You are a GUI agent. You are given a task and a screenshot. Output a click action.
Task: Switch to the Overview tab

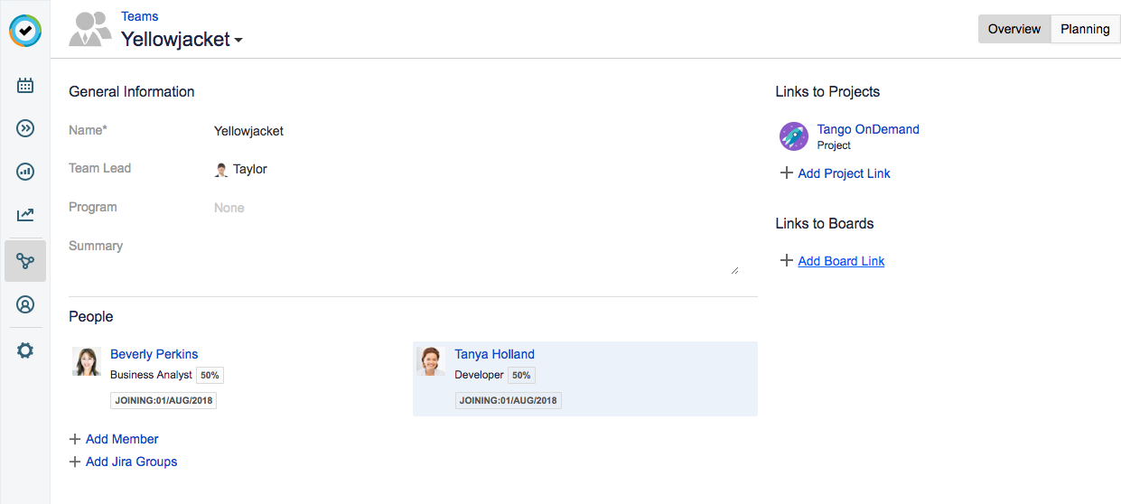(x=1014, y=29)
